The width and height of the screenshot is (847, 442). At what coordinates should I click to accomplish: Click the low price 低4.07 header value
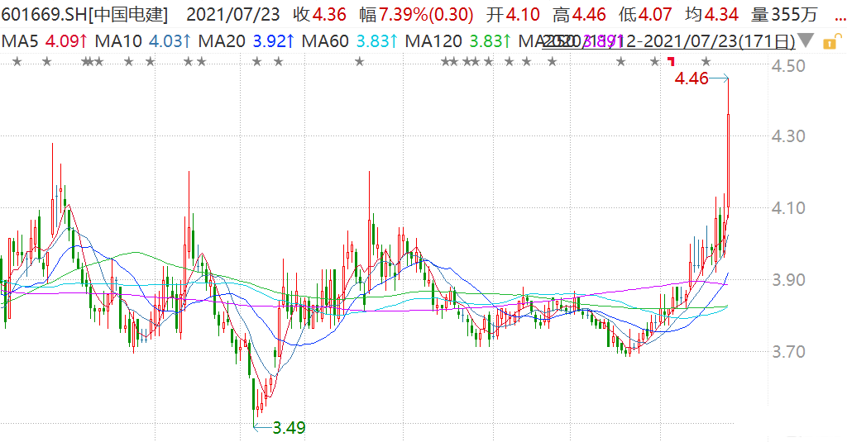[645, 15]
